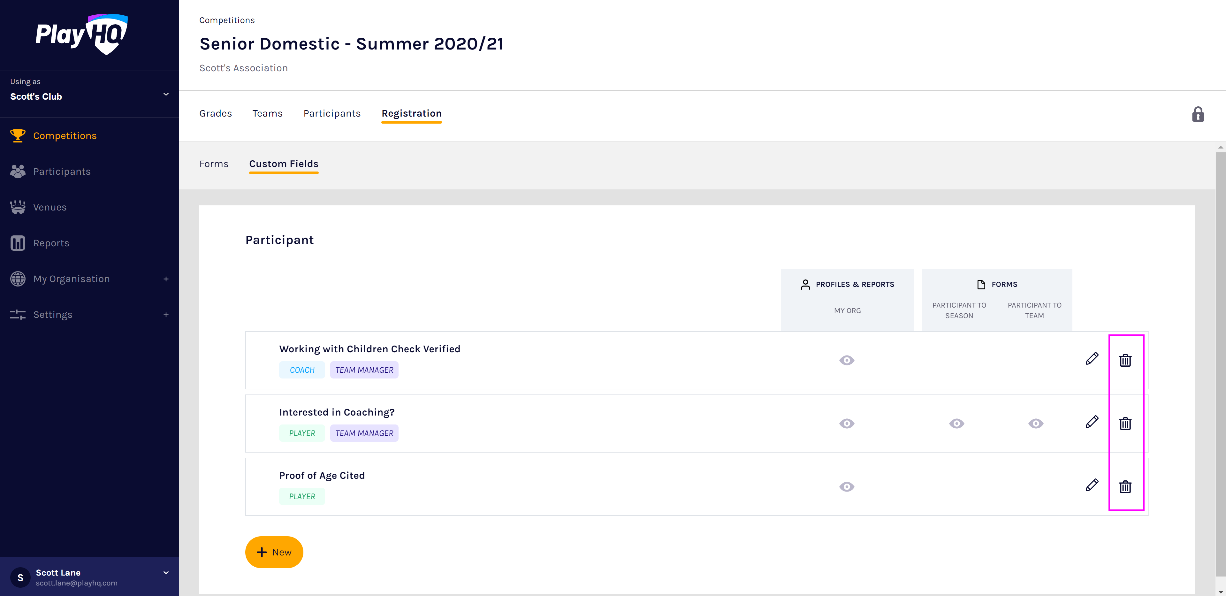1226x596 pixels.
Task: Toggle Participant to Season visibility for Interested in Coaching
Action: 956,423
